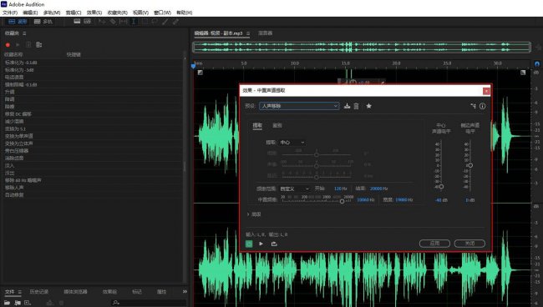Switch to Multitrack (多轨) editor view
543x307 pixels.
[x=43, y=22]
